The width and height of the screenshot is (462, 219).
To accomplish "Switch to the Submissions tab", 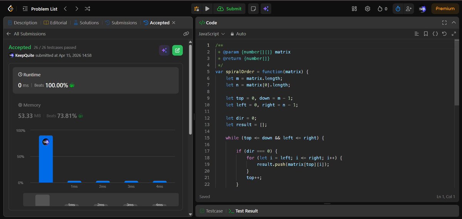I will tap(121, 23).
